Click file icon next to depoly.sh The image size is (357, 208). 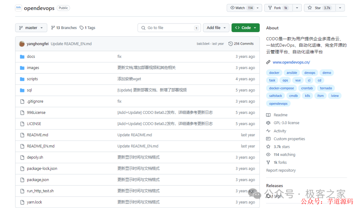click(22, 157)
